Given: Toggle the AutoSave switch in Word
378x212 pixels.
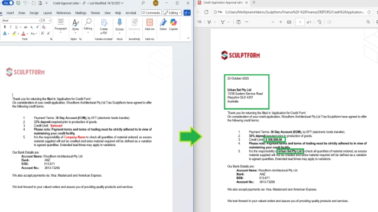Looking at the screenshot, I should [8, 3].
